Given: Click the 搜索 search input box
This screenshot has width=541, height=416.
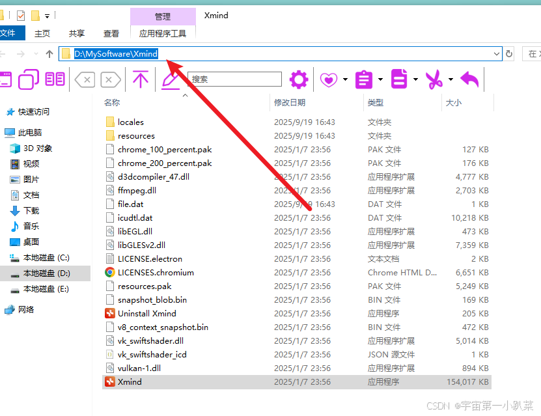Looking at the screenshot, I should click(234, 79).
